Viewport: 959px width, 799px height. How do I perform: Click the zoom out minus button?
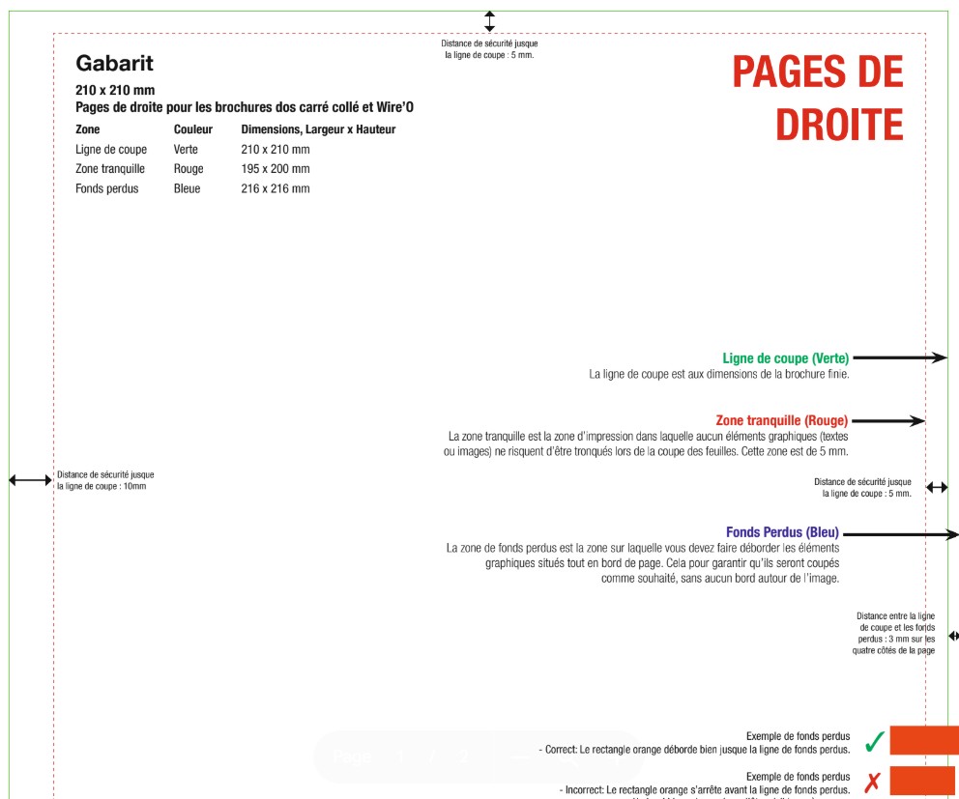point(520,757)
